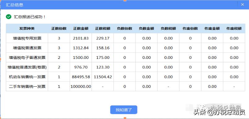This screenshot has height=119, width=249.
Task: Click 正数份数 count for 机动车销售统一发票
Action: tap(59, 77)
